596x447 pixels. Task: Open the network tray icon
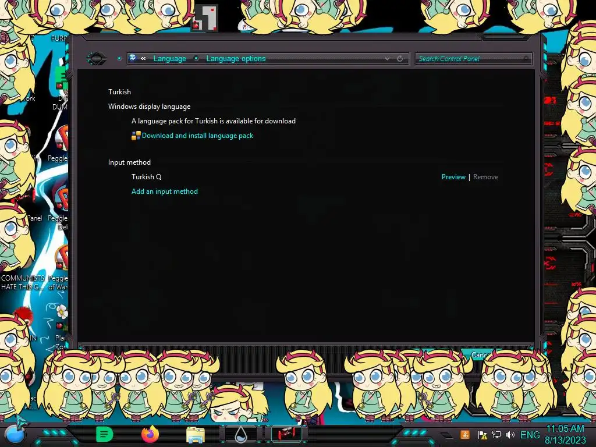pos(496,435)
